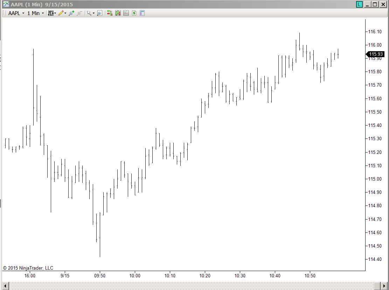
Task: Click the horizontal scrollbar track
Action: (191, 286)
